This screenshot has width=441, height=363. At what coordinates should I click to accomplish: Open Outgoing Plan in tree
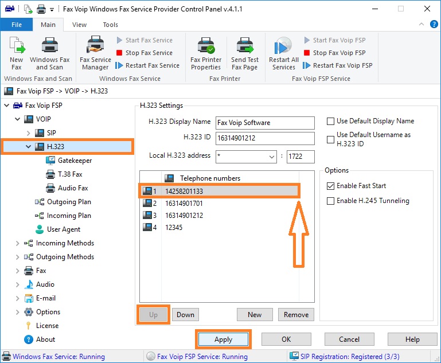point(63,202)
